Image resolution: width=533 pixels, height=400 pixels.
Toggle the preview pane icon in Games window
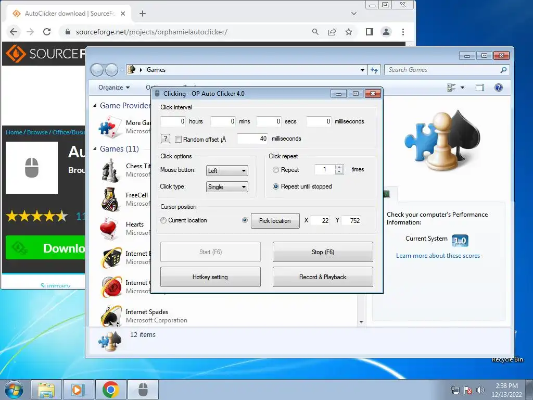pyautogui.click(x=480, y=87)
